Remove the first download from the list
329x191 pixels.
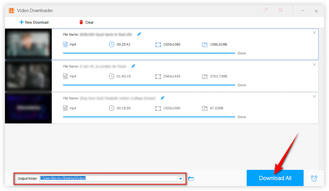point(314,32)
